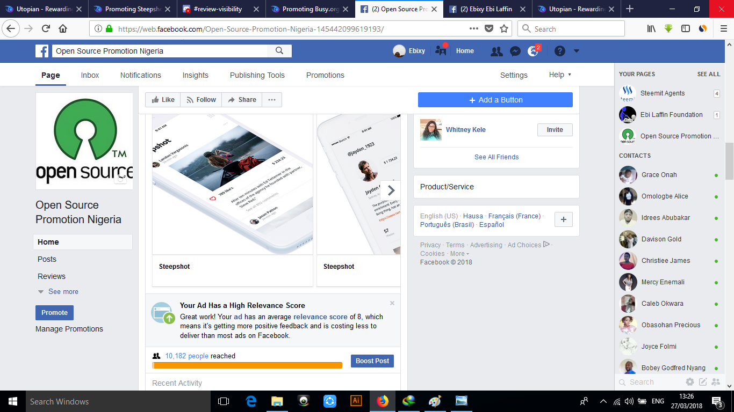734x412 pixels.
Task: Open Windows Task View button
Action: [224, 401]
